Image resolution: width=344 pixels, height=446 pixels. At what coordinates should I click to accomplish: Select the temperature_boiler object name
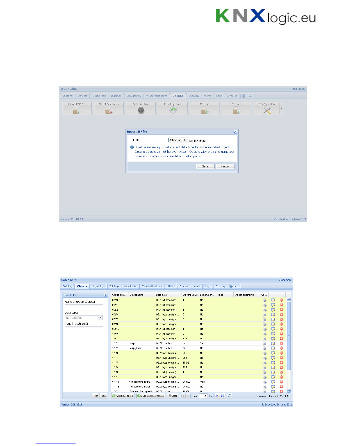pyautogui.click(x=140, y=387)
